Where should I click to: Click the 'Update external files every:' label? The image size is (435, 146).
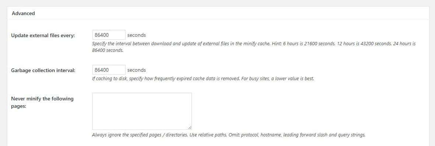[43, 35]
